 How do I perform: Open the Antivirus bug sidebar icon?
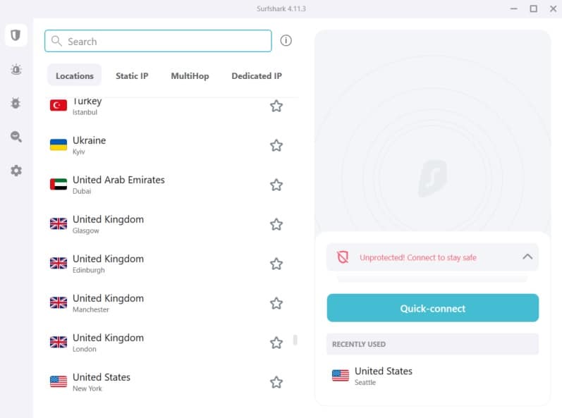(16, 103)
